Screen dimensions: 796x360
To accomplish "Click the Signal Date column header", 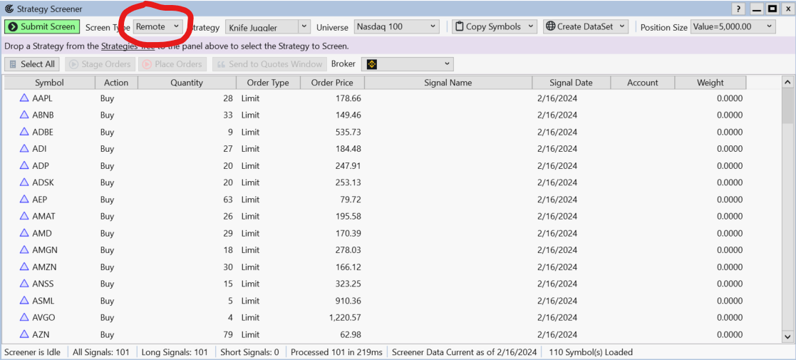I will coord(571,83).
